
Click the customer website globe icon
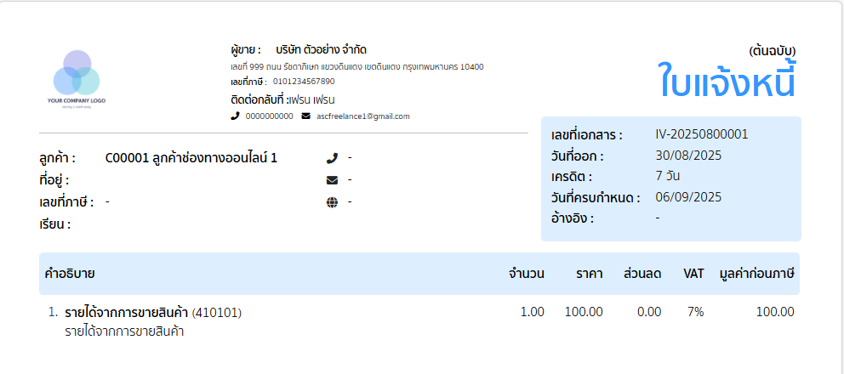[x=332, y=202]
